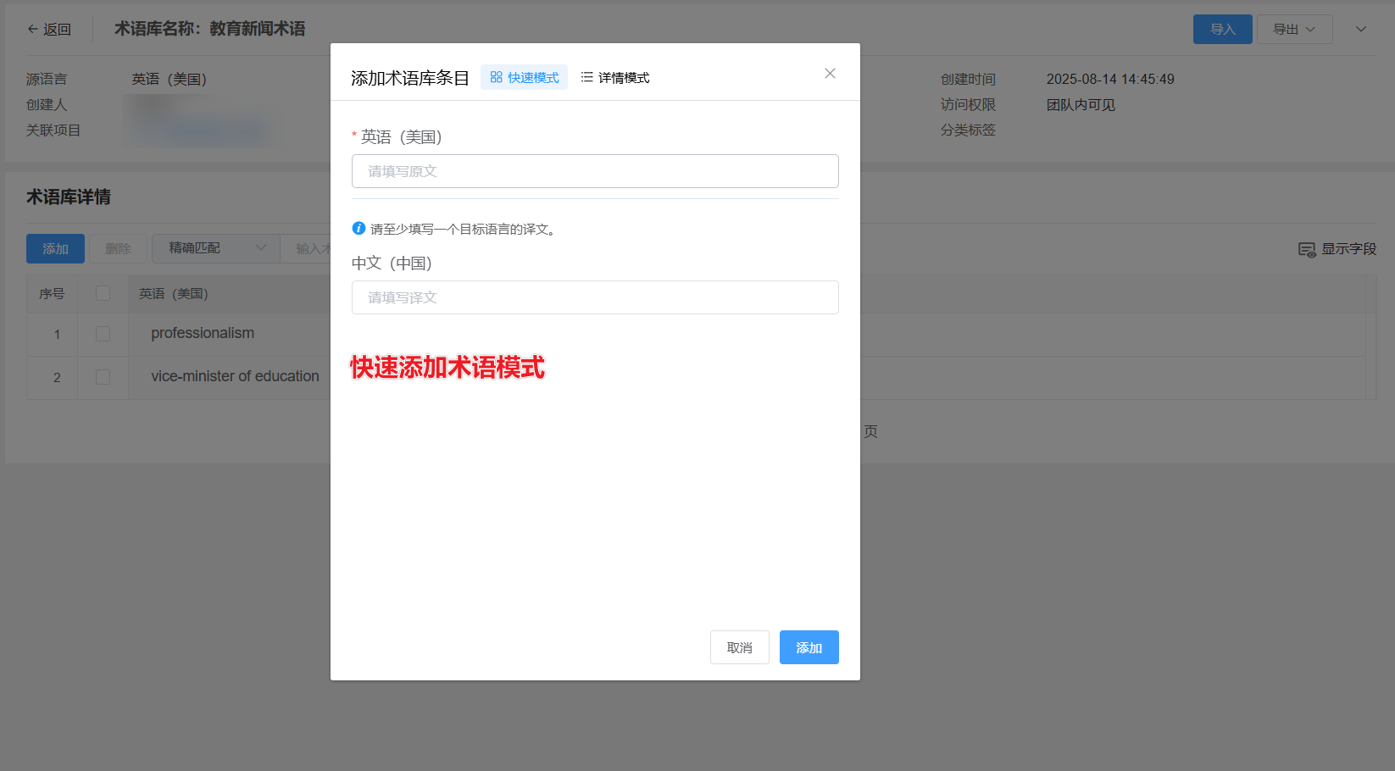Click the Chinese translation input field
1395x771 pixels.
(x=595, y=297)
